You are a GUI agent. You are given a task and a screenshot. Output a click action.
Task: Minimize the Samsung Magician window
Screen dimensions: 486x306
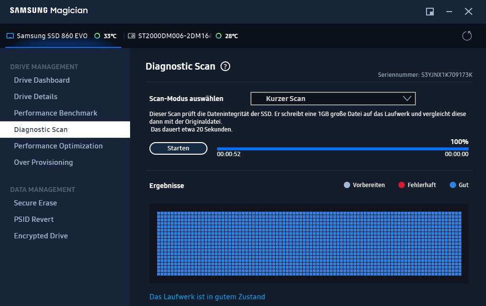click(449, 12)
